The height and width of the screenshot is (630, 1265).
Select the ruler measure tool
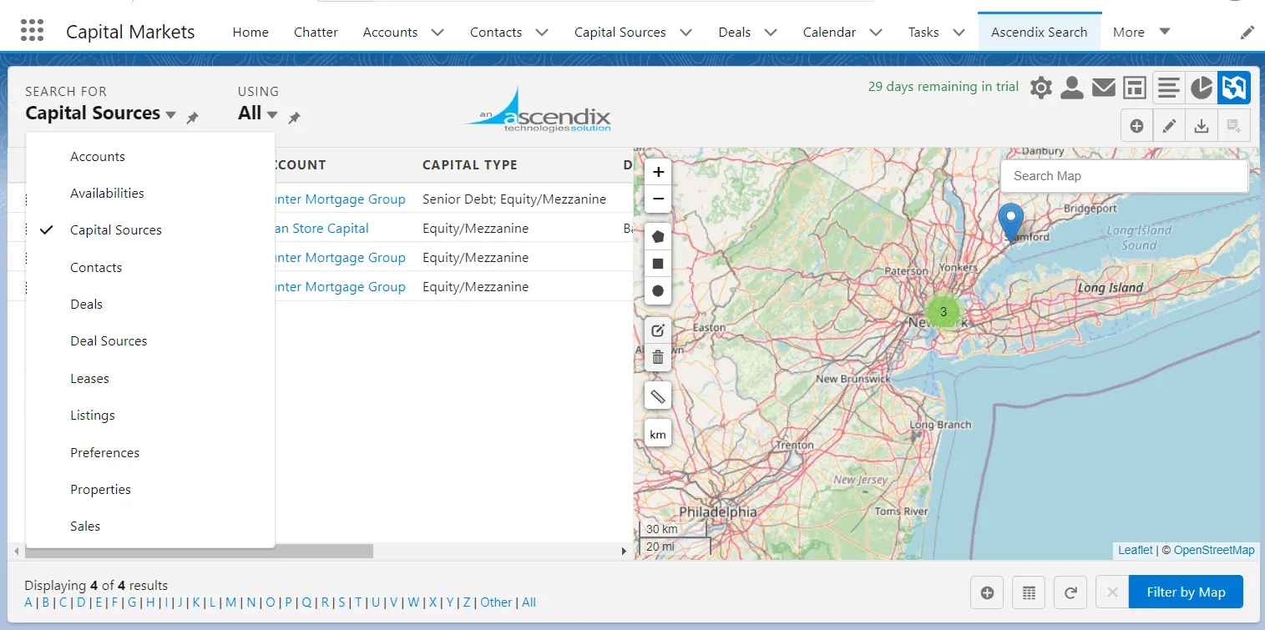(658, 396)
